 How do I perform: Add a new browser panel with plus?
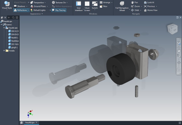pos(9,17)
